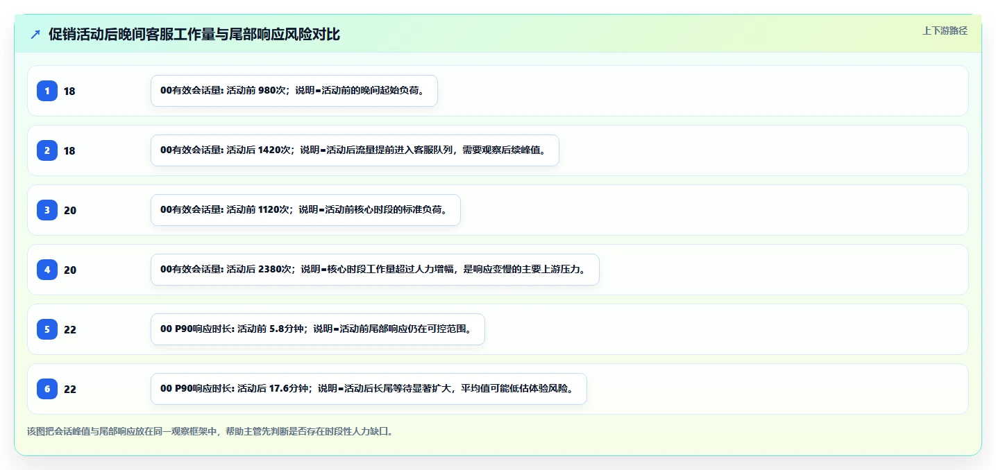Image resolution: width=996 pixels, height=470 pixels.
Task: Click the trend arrow icon beside the title
Action: click(35, 34)
